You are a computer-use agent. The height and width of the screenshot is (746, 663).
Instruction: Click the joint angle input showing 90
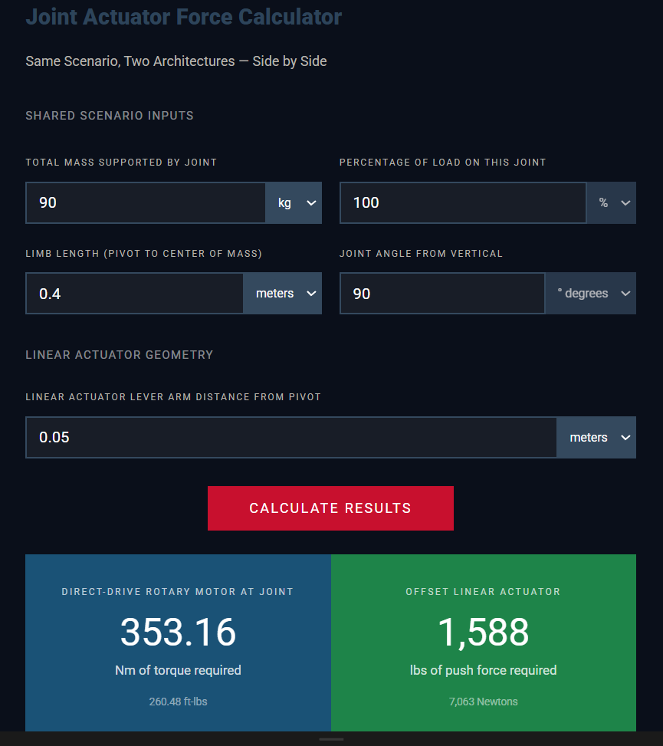coord(442,294)
